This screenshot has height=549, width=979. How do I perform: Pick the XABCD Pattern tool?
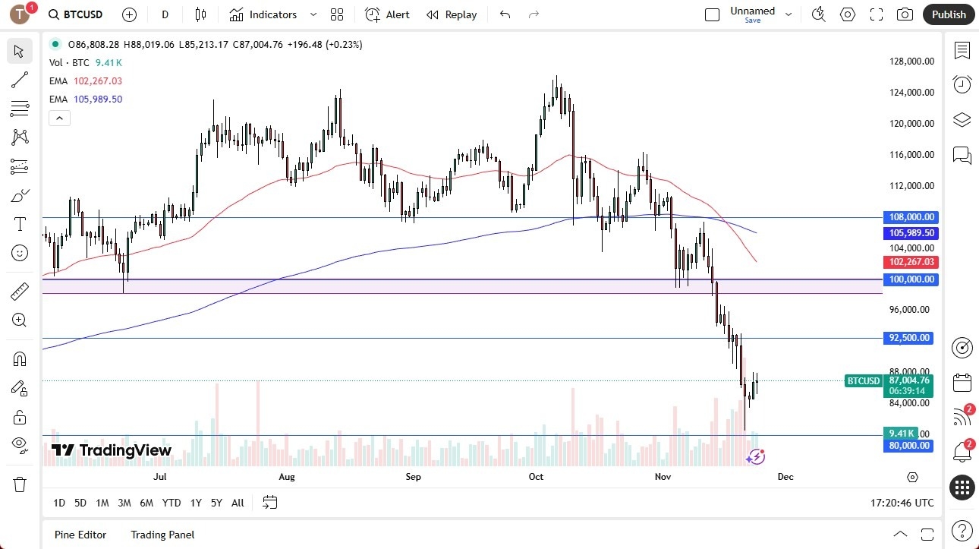coord(20,137)
